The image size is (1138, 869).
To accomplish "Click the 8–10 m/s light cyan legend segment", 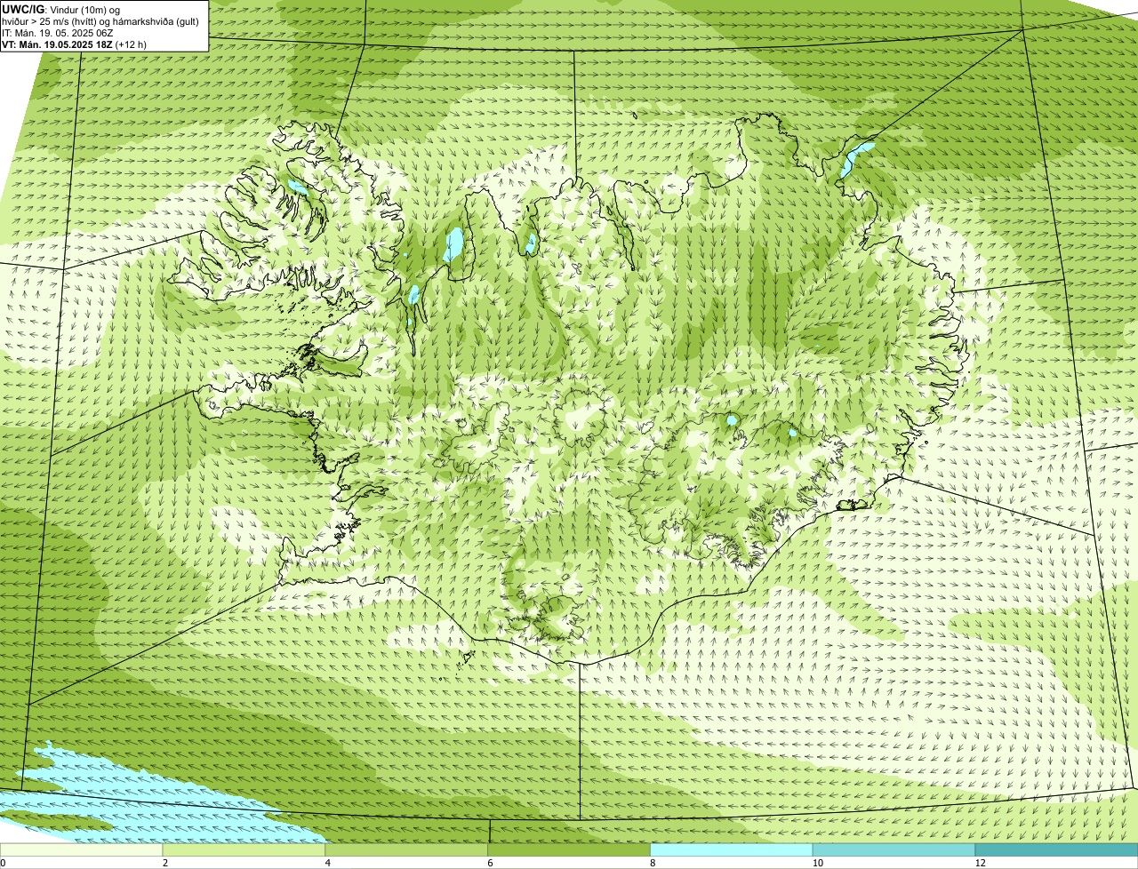I will (732, 849).
